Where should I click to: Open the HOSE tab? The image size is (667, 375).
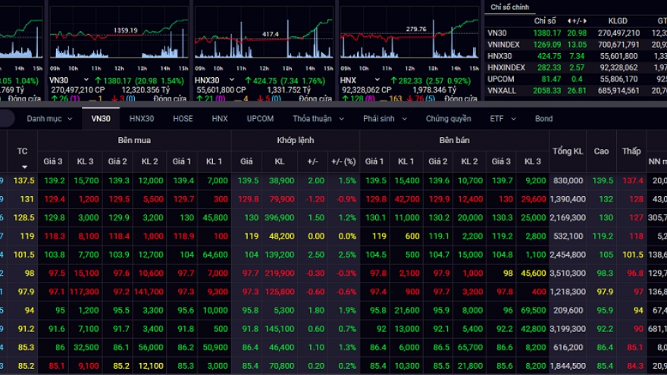[183, 119]
